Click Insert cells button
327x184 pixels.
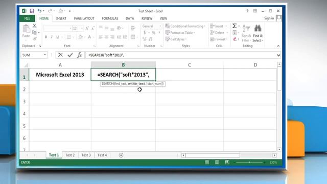pyautogui.click(x=219, y=26)
